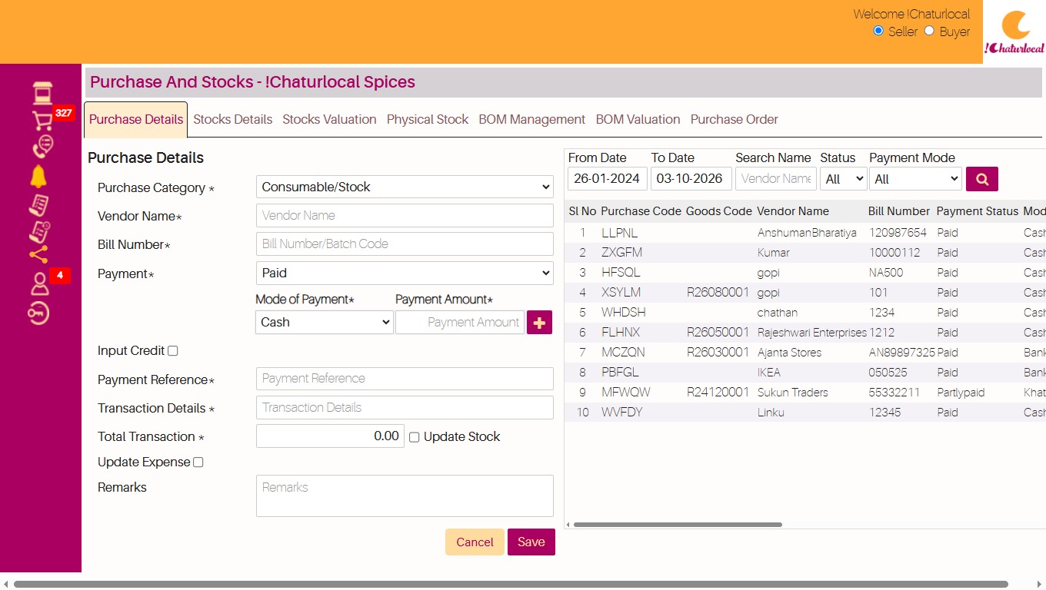Click vendor Linku in table

(x=771, y=413)
